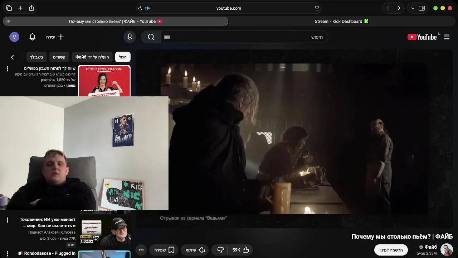Open more actions dots under video

[x=141, y=250]
